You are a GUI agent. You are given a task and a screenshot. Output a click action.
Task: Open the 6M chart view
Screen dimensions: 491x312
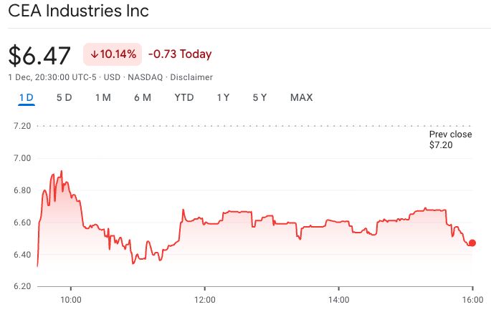point(142,98)
